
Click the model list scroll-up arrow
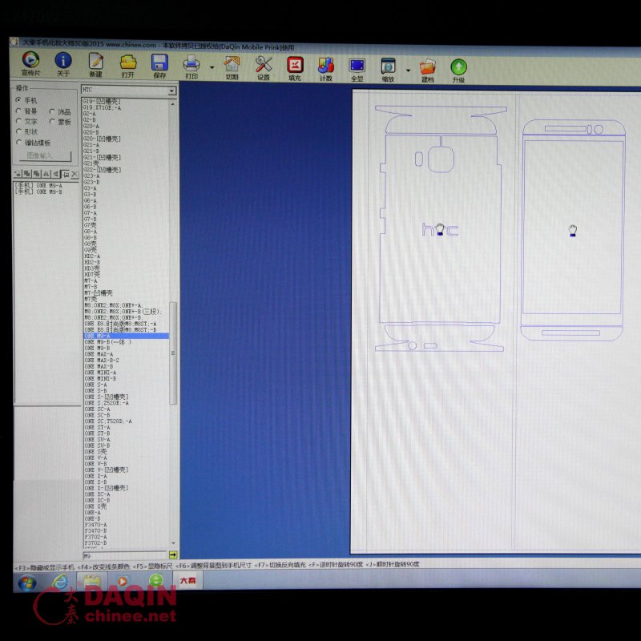tap(172, 104)
